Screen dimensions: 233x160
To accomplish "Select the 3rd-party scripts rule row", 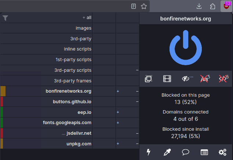I will (46, 70).
